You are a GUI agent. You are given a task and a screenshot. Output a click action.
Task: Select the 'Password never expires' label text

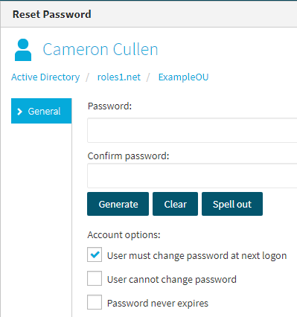tap(158, 303)
